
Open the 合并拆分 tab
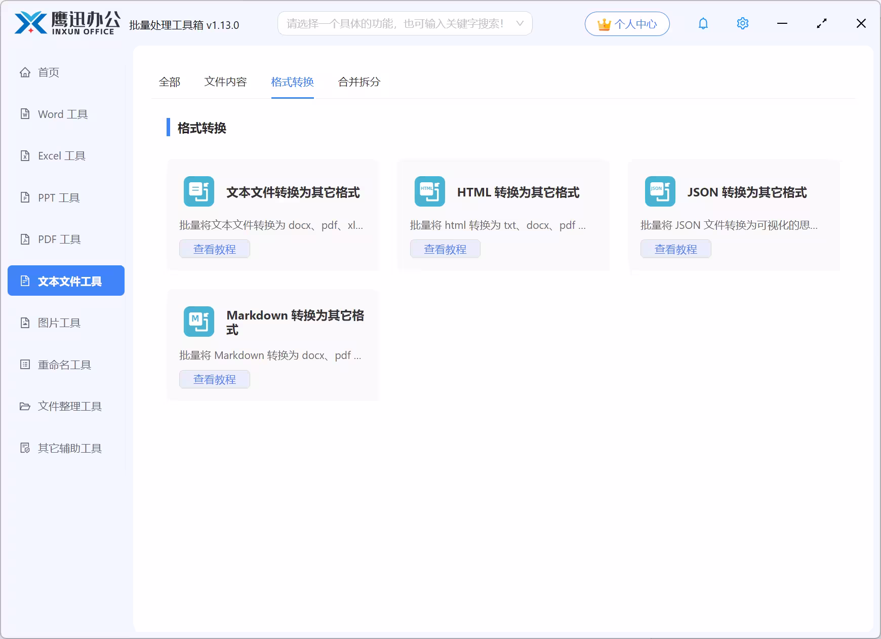coord(359,82)
